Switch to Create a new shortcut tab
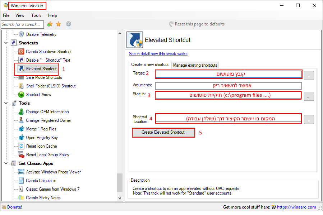 coord(150,64)
